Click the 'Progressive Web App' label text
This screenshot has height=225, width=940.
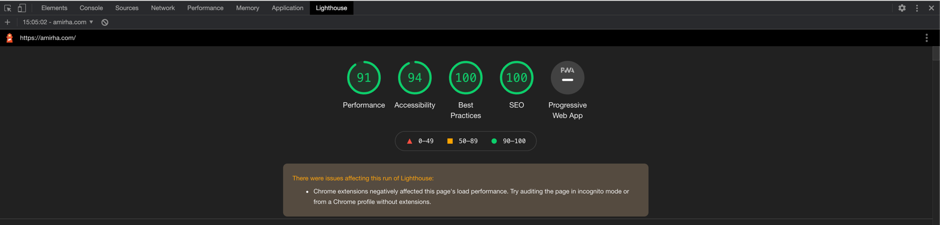tap(568, 110)
